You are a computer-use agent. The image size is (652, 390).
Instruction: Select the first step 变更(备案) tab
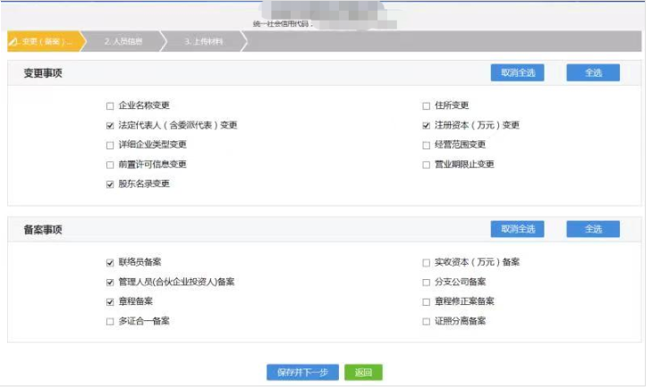coord(43,41)
